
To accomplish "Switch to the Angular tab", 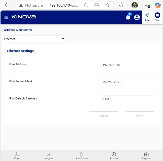I will [x=49, y=156].
